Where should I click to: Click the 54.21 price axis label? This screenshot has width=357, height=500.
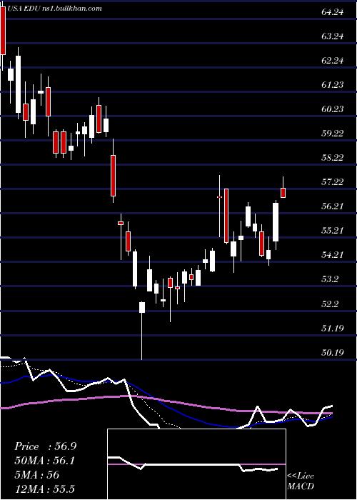pos(333,254)
